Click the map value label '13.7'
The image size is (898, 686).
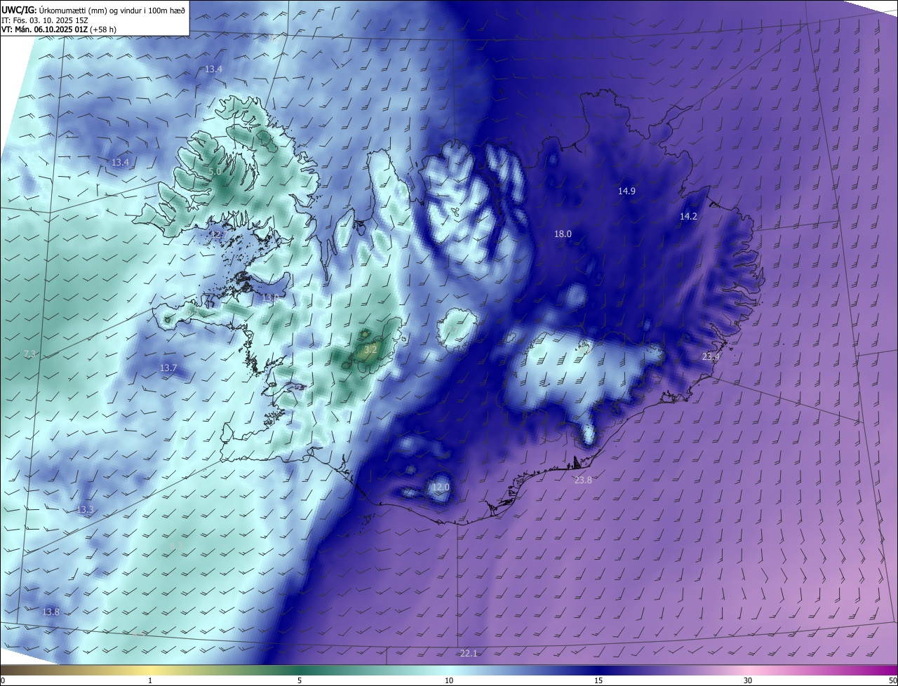click(168, 368)
